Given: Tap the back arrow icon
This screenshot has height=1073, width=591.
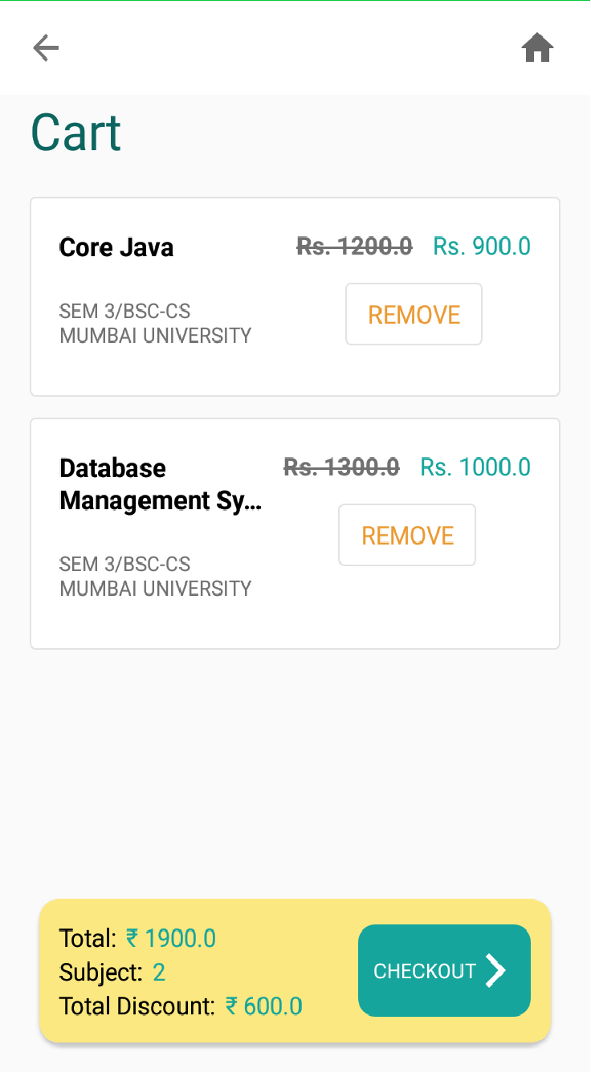Looking at the screenshot, I should point(46,48).
